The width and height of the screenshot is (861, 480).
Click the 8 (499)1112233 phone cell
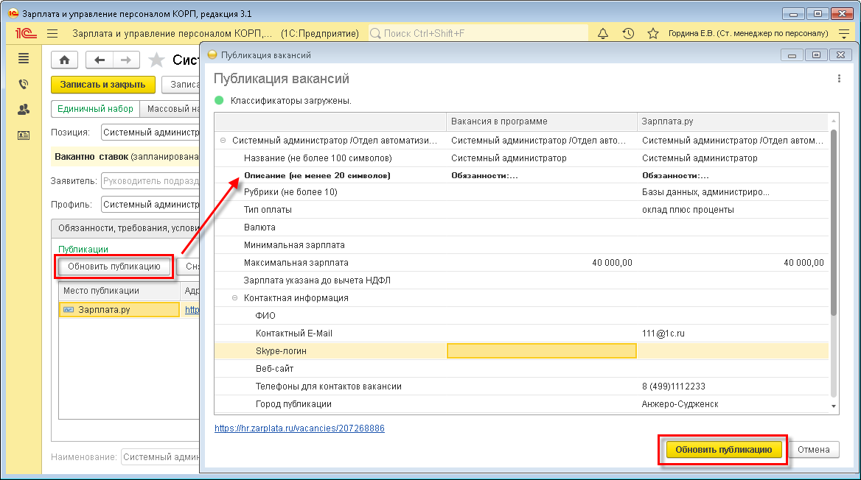pos(733,387)
